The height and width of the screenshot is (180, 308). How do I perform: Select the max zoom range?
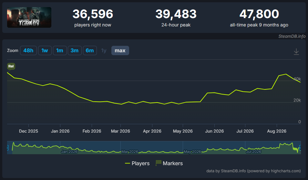[x=120, y=50]
